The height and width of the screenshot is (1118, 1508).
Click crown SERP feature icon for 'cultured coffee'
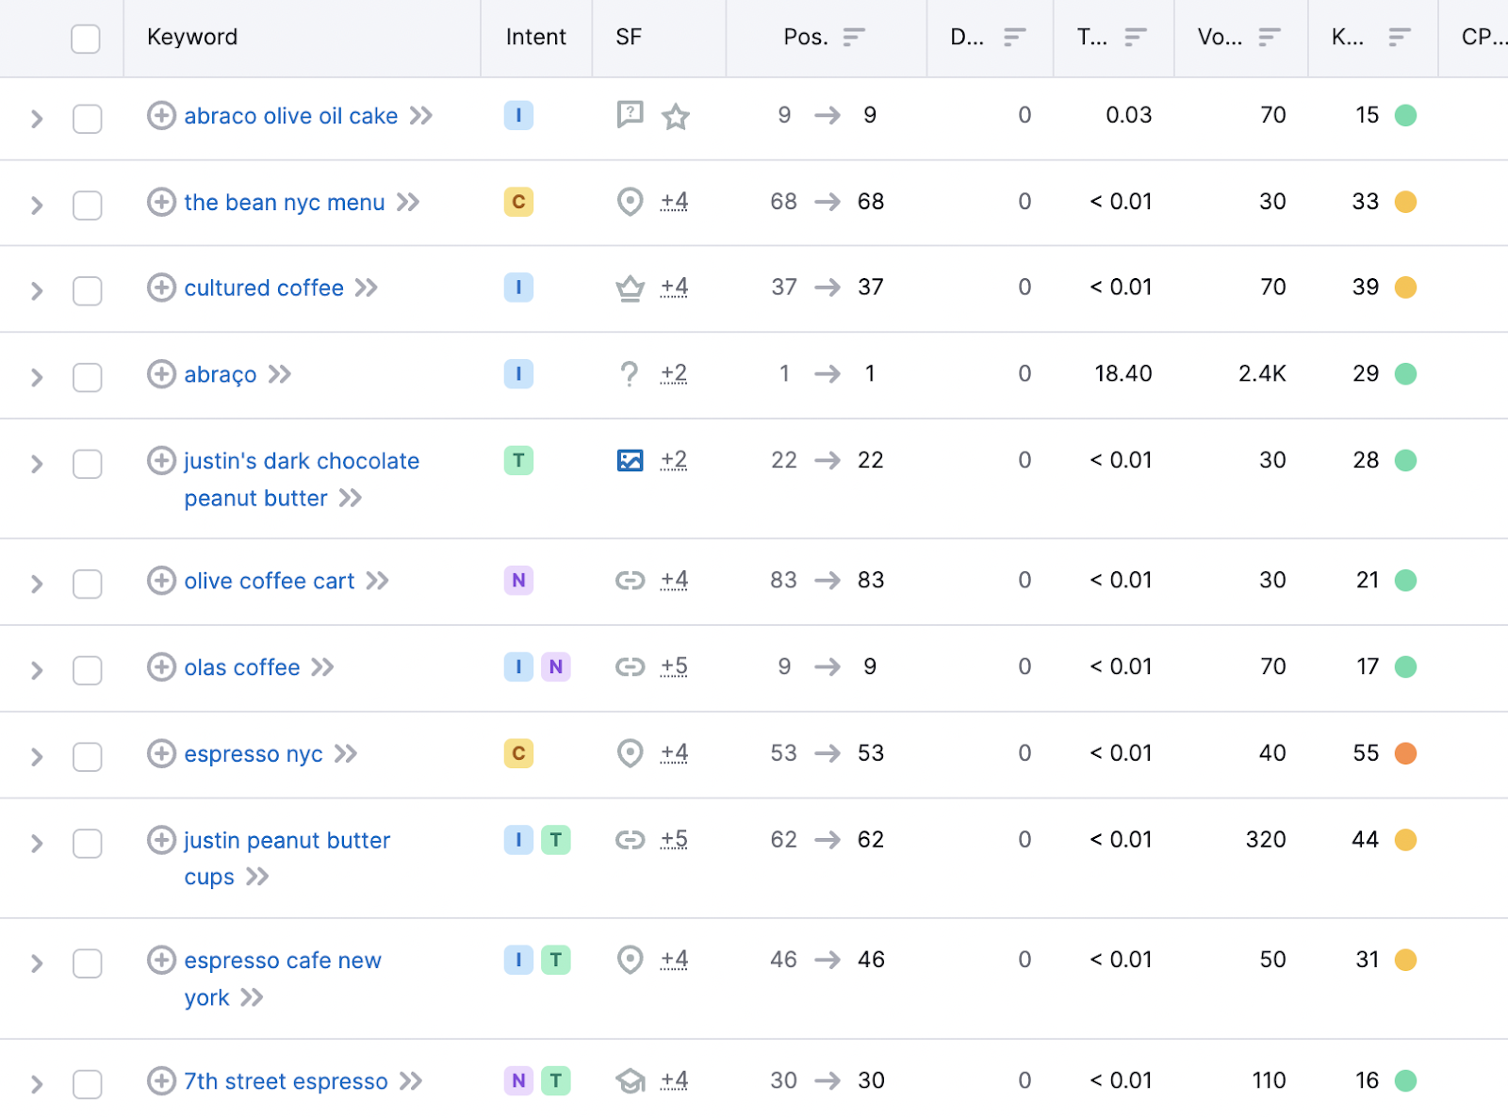tap(630, 288)
